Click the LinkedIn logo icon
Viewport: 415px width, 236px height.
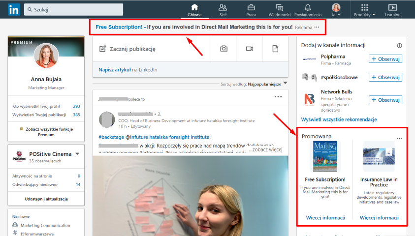point(14,9)
